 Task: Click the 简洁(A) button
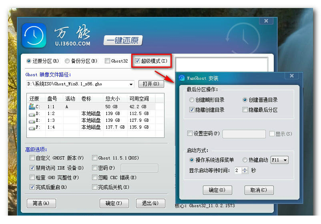41,203
